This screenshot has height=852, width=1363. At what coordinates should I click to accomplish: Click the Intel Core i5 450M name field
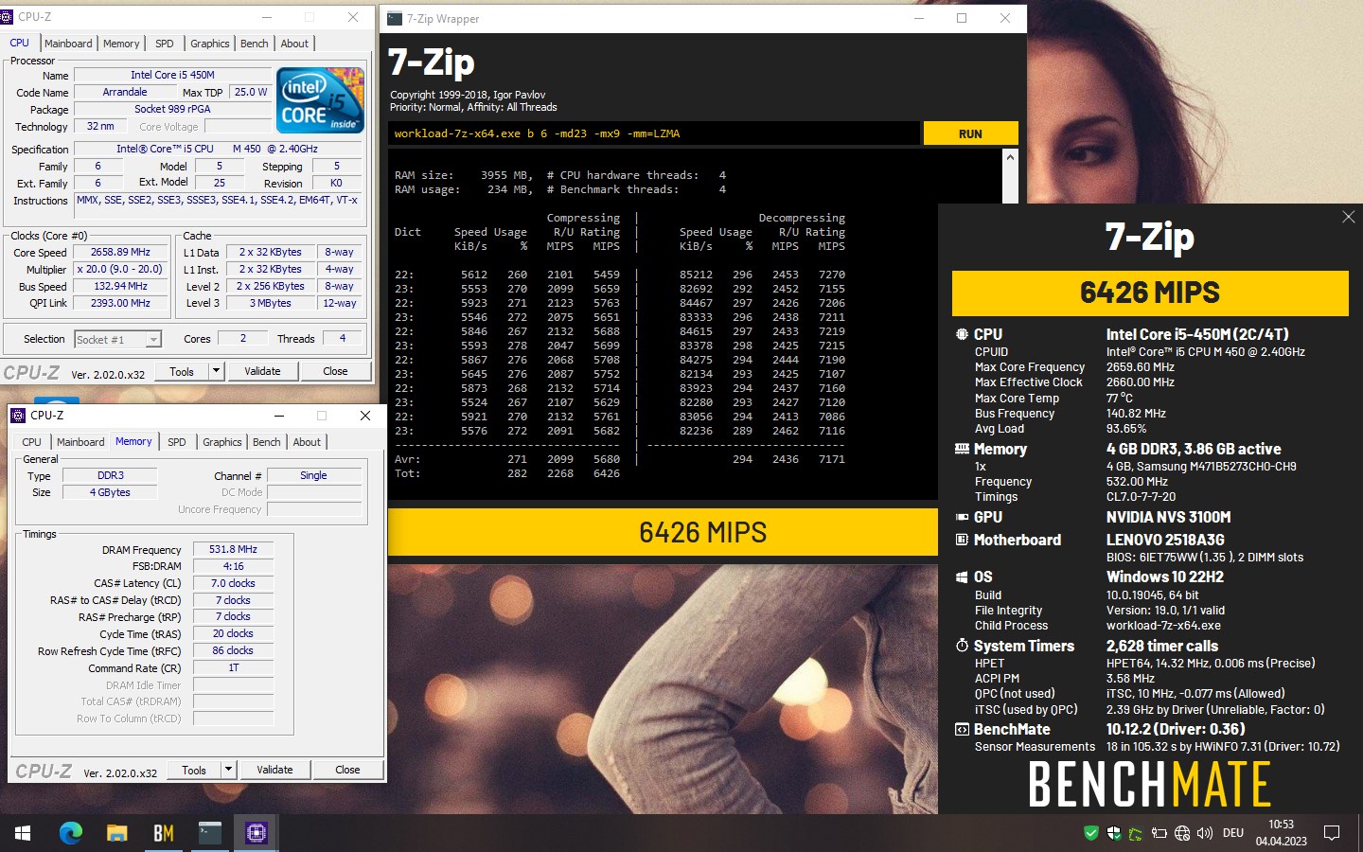coord(172,75)
